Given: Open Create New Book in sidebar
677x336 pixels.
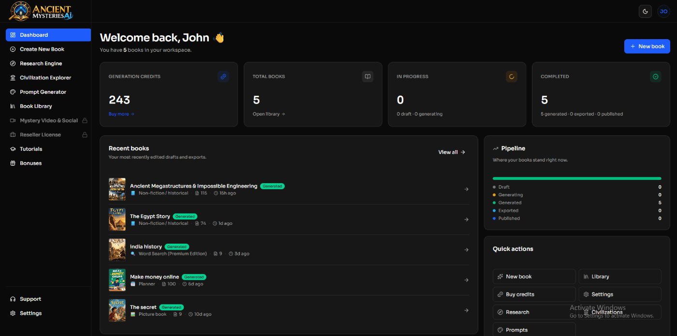Looking at the screenshot, I should click(x=48, y=49).
